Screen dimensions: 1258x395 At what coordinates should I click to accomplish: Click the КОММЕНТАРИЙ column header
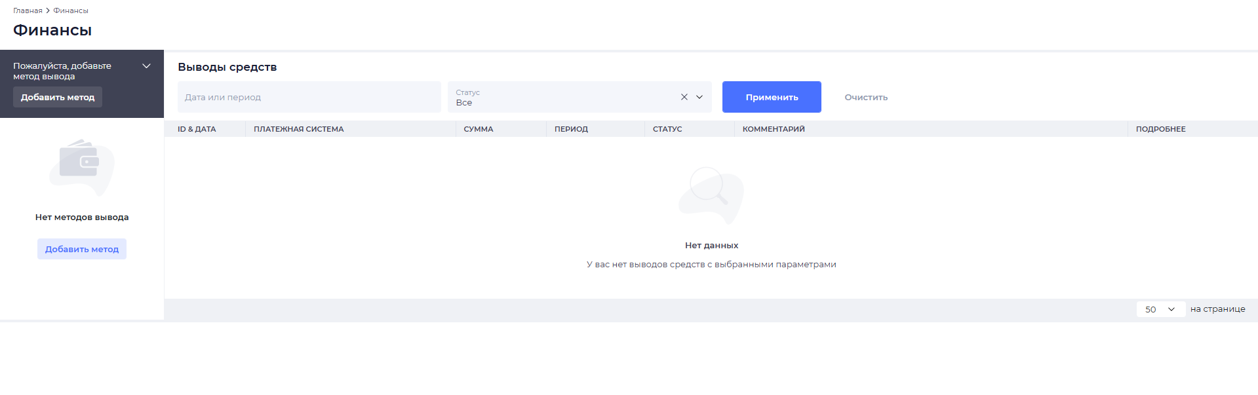click(774, 129)
